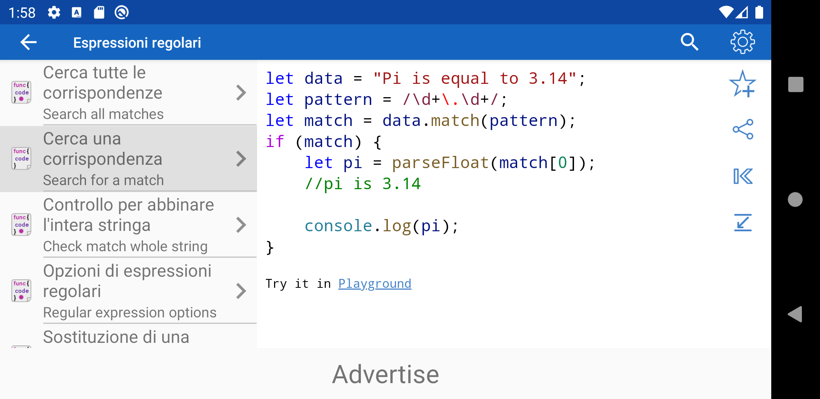
Task: Tap the SD card icon in the status bar
Action: tap(99, 13)
